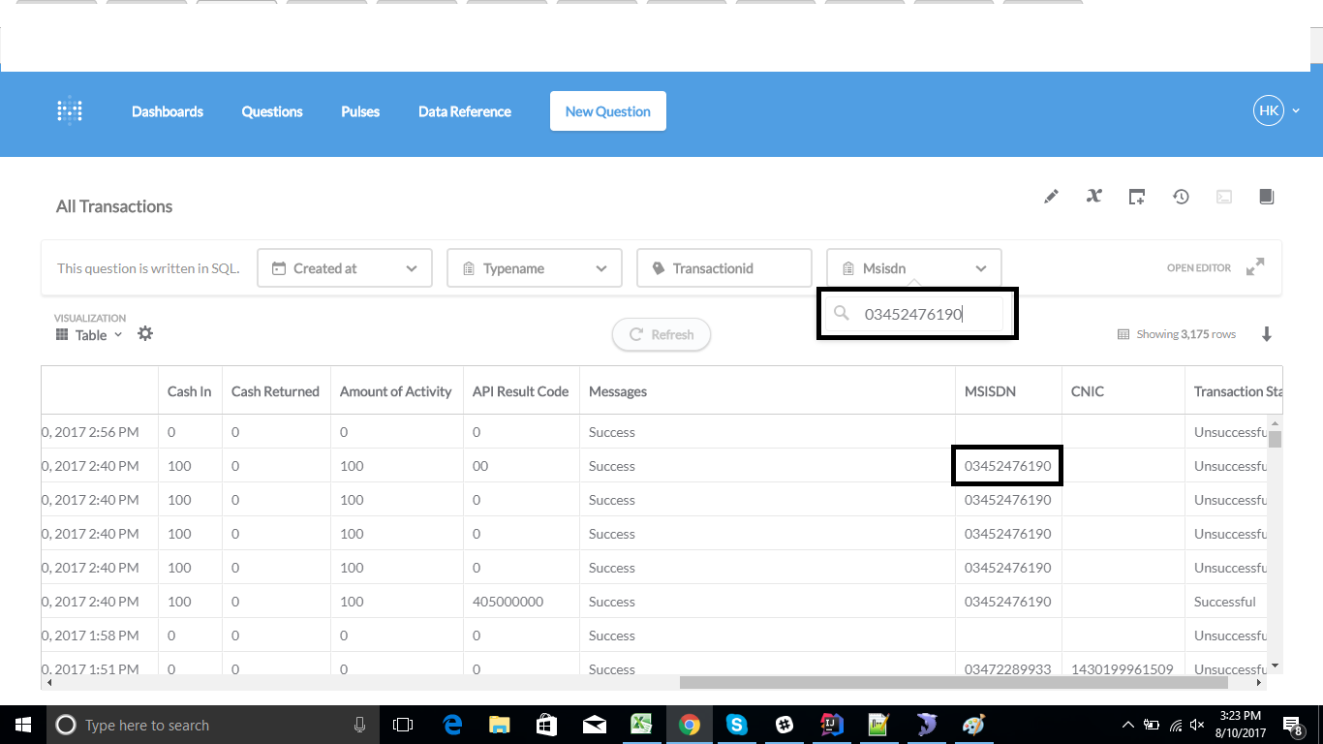Refresh the query results
The width and height of the screenshot is (1323, 744).
[x=661, y=334]
